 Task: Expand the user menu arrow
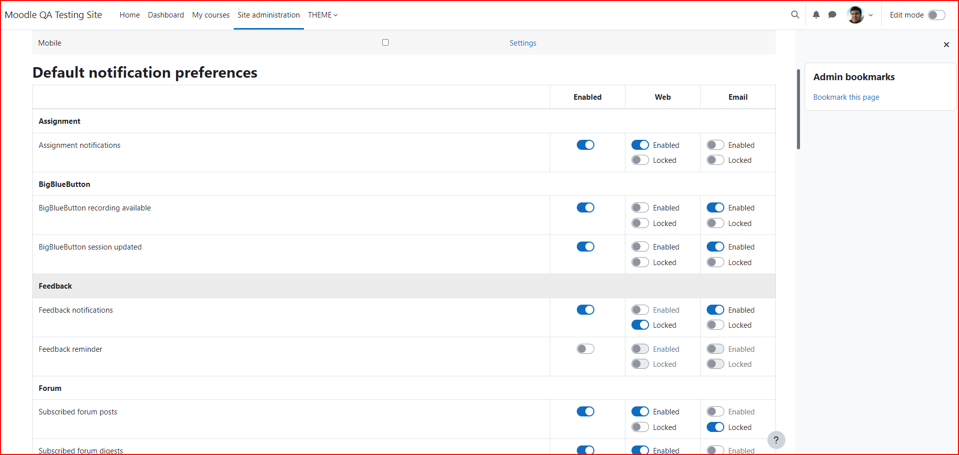pyautogui.click(x=871, y=15)
